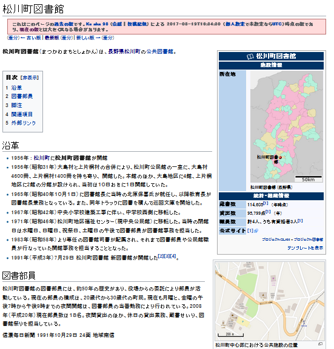Open 会話 link in revision notice
334x349 pixels.
click(117, 24)
